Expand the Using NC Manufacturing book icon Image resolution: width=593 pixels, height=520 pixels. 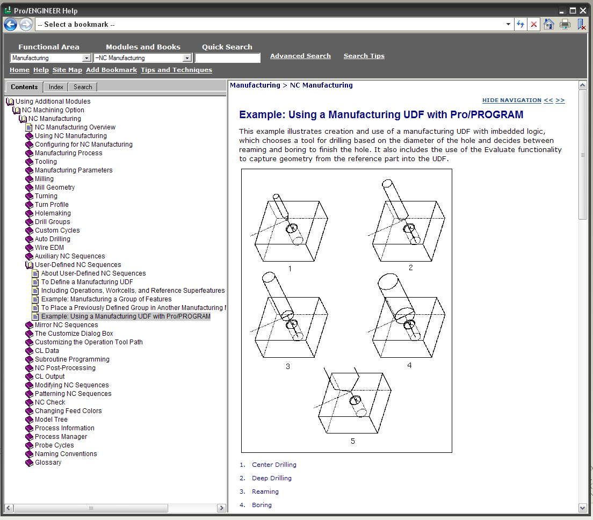point(29,136)
